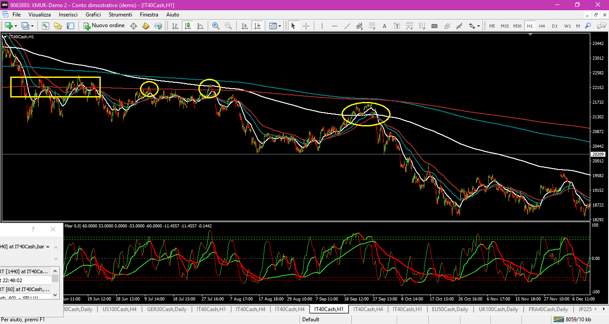
Task: Open the indicators list icon
Action: (x=273, y=26)
